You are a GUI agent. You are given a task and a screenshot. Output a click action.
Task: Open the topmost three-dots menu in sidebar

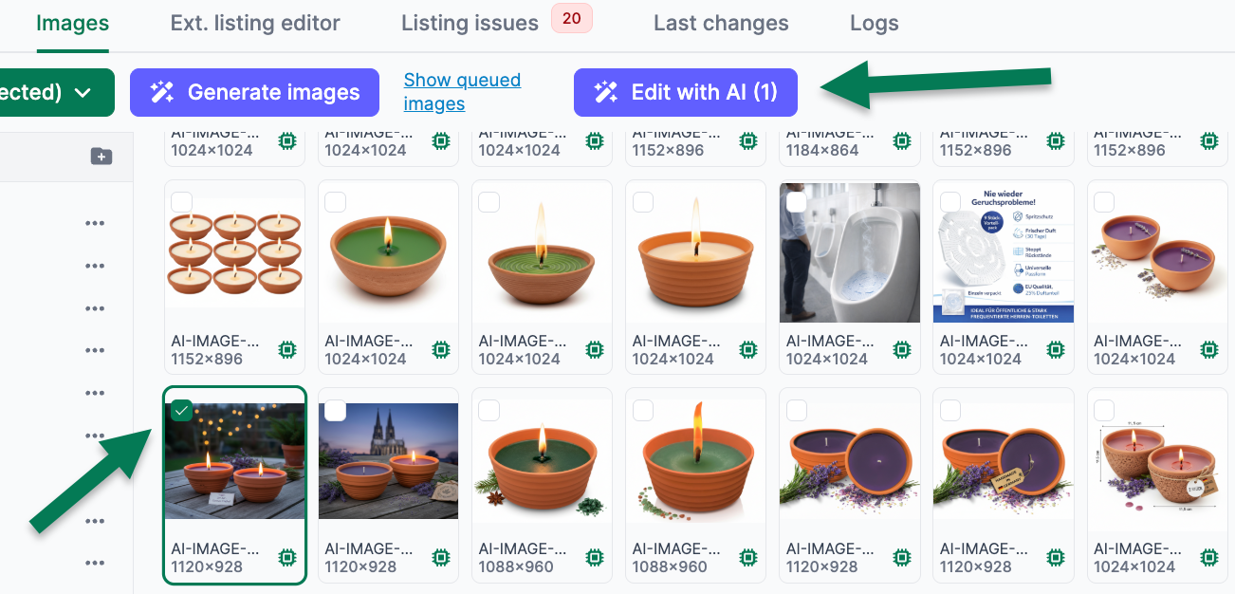(x=95, y=224)
